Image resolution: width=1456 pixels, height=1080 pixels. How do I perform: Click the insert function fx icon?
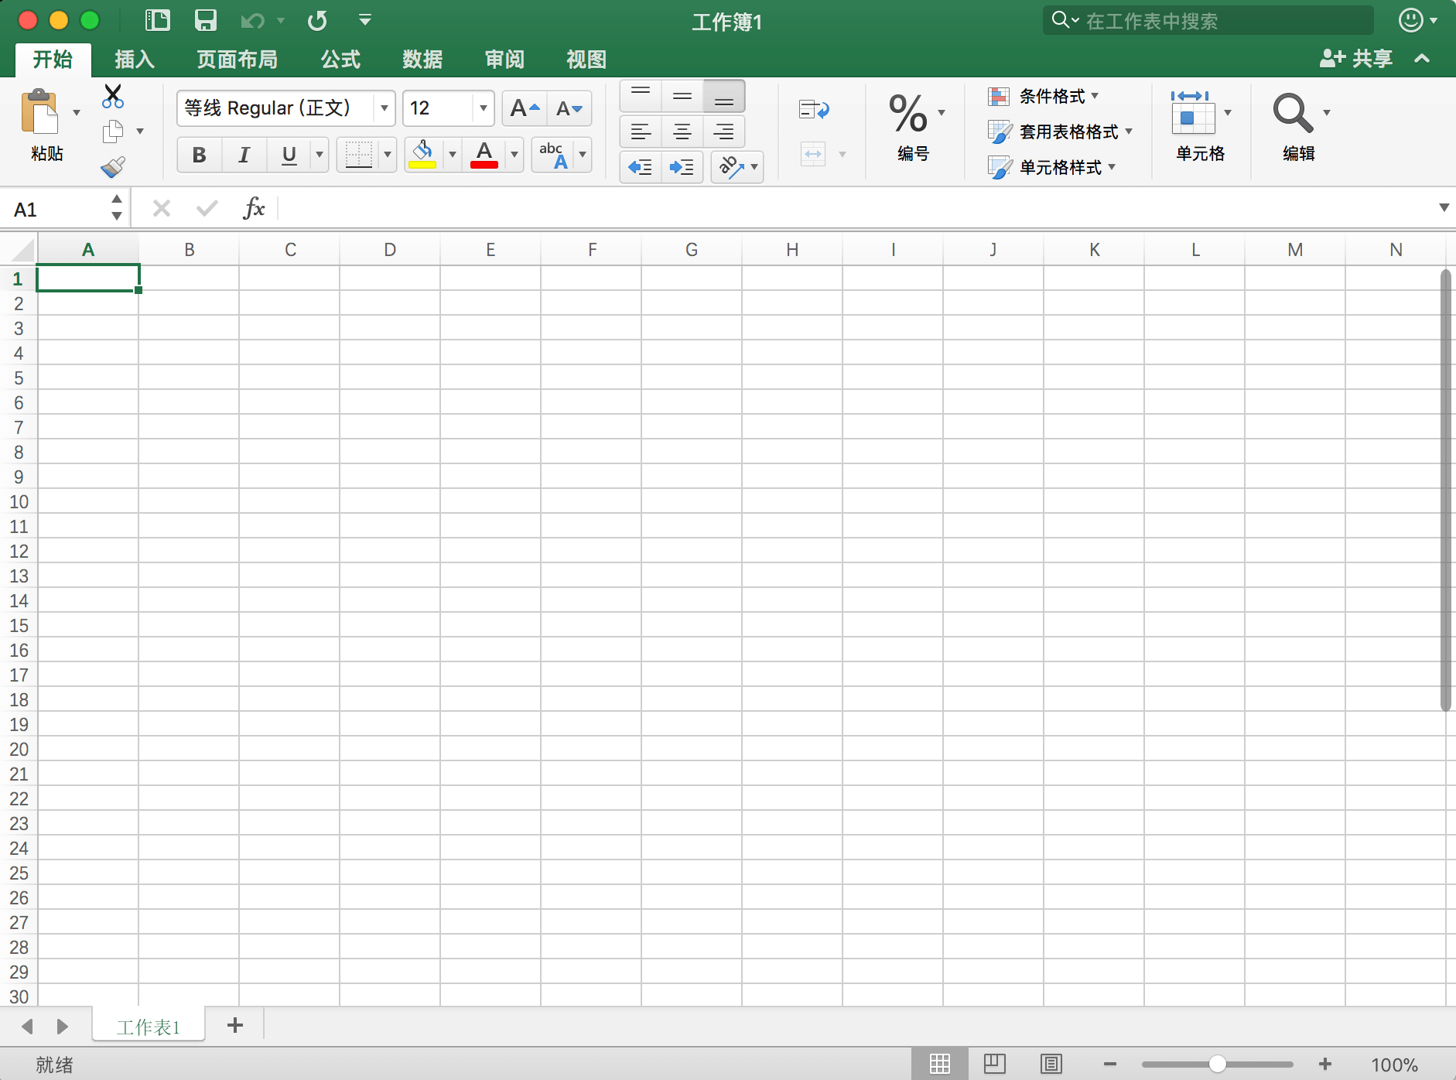254,208
